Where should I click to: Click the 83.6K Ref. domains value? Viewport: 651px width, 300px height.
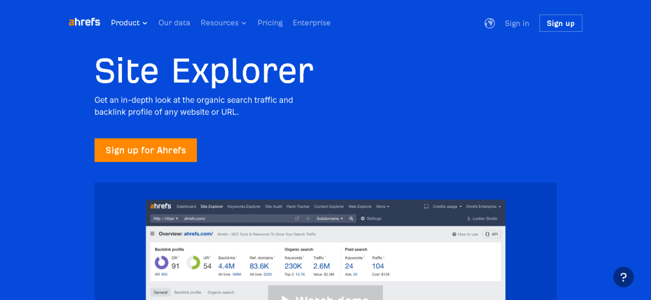259,266
